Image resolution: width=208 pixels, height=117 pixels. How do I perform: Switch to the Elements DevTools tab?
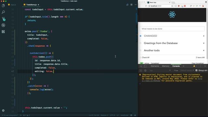[155, 66]
